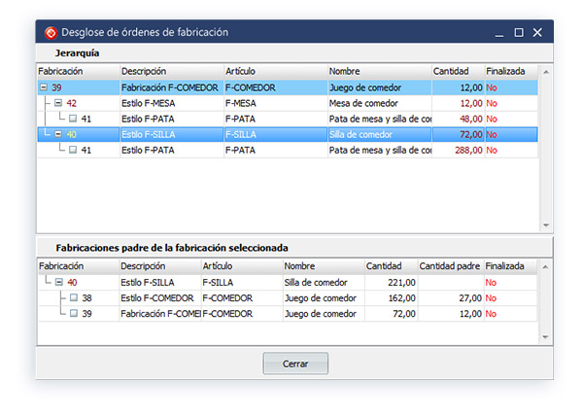This screenshot has height=415, width=583.
Task: Collapse highlighted node 40 in Jerarquía tree
Action: tap(57, 134)
